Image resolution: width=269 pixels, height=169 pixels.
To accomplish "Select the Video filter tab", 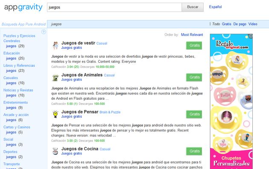I will point(253,24).
